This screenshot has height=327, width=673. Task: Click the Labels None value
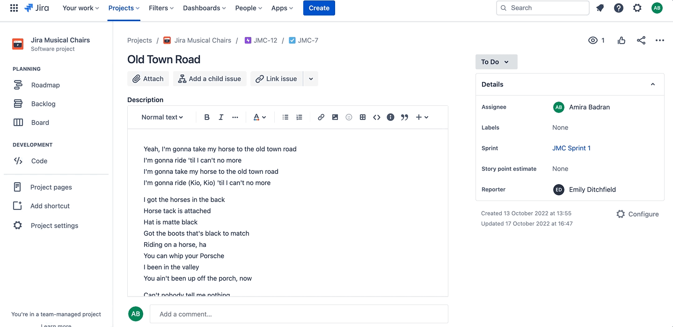coord(560,127)
